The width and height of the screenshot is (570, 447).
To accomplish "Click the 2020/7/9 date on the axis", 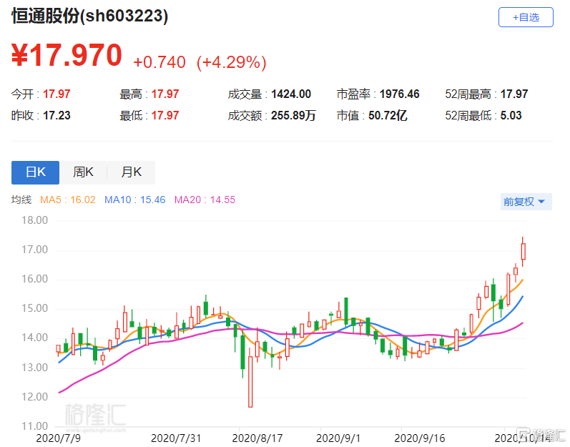I will (58, 438).
